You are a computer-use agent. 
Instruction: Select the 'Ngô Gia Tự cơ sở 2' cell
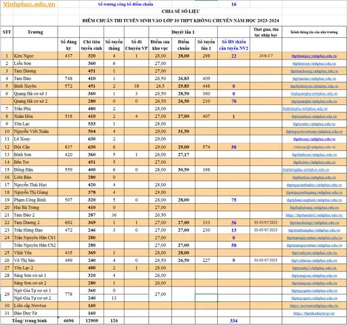35,298
